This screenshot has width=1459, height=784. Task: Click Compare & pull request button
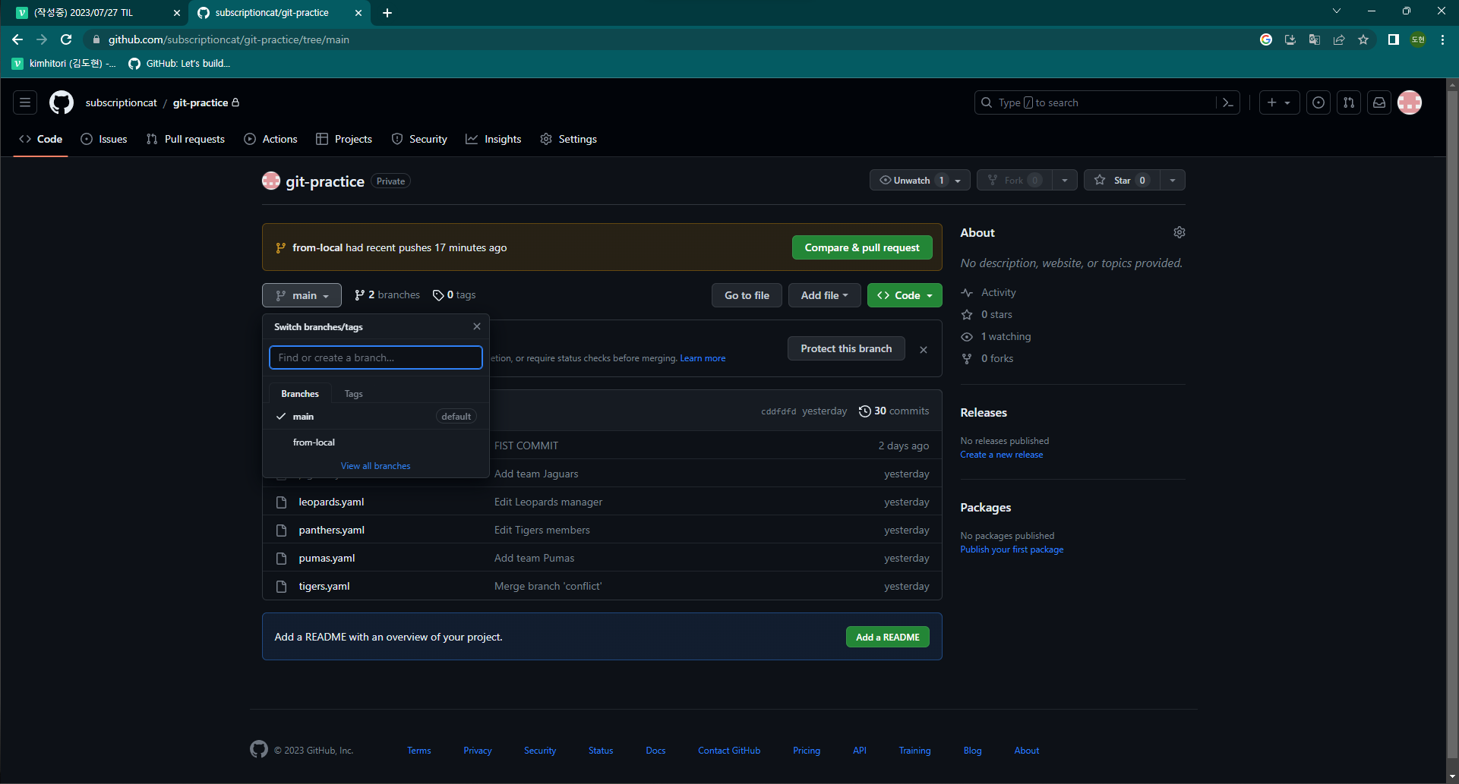click(862, 247)
